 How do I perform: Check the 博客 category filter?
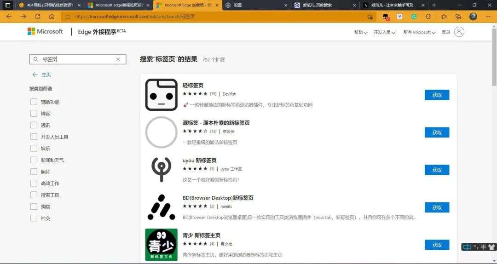pos(34,114)
